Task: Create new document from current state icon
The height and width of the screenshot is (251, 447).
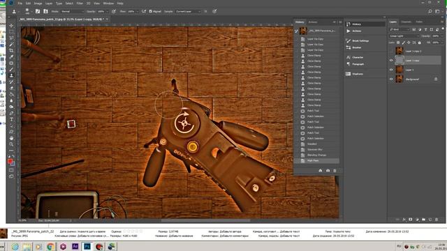Action: tap(321, 170)
